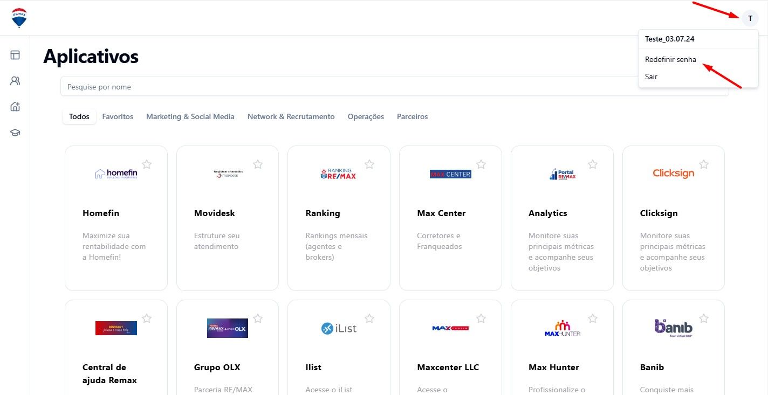Click the Grupo OLX partnership logo

[228, 328]
